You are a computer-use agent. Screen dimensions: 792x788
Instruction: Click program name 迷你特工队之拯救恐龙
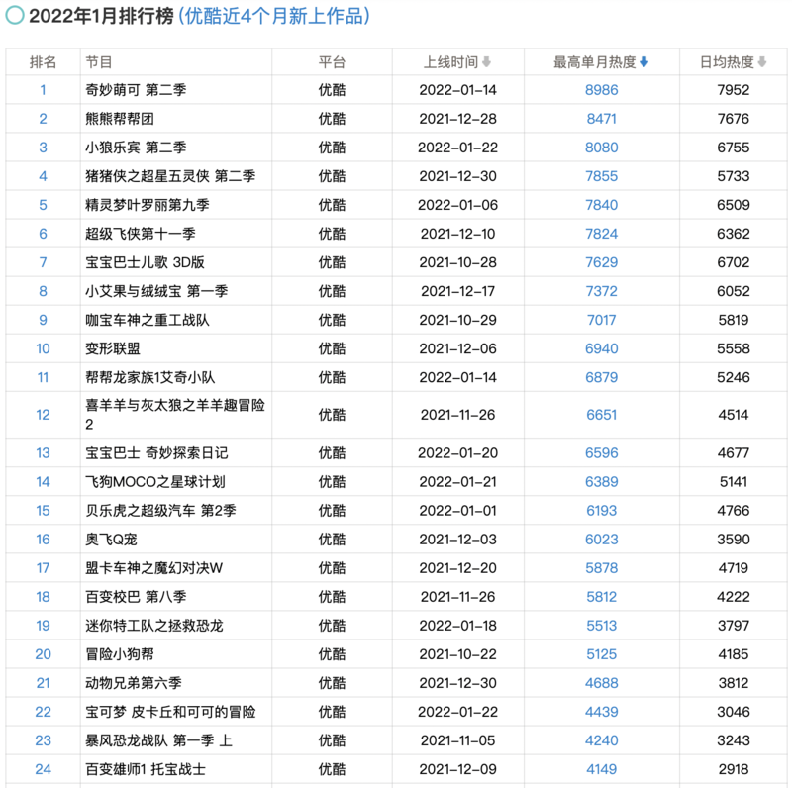pos(154,626)
